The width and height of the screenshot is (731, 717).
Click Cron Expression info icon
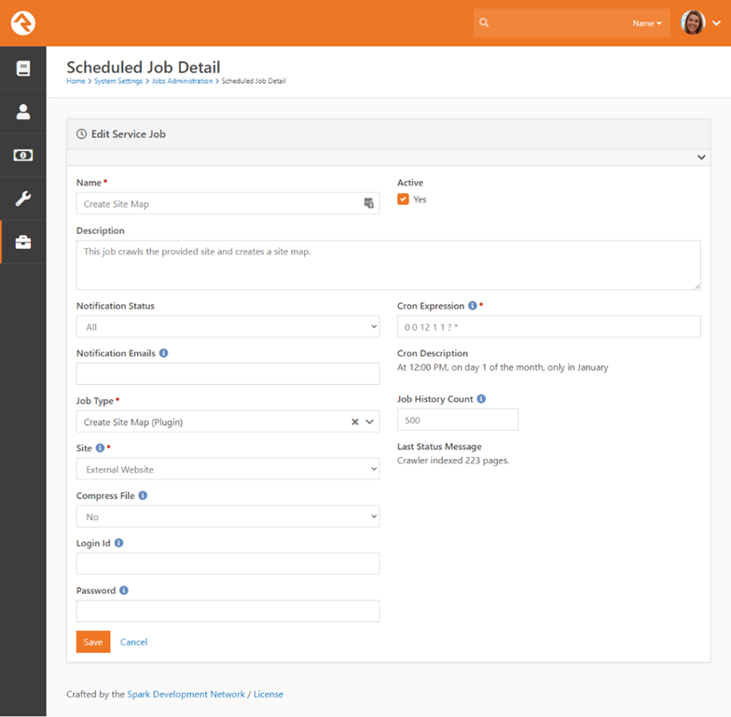(x=472, y=306)
